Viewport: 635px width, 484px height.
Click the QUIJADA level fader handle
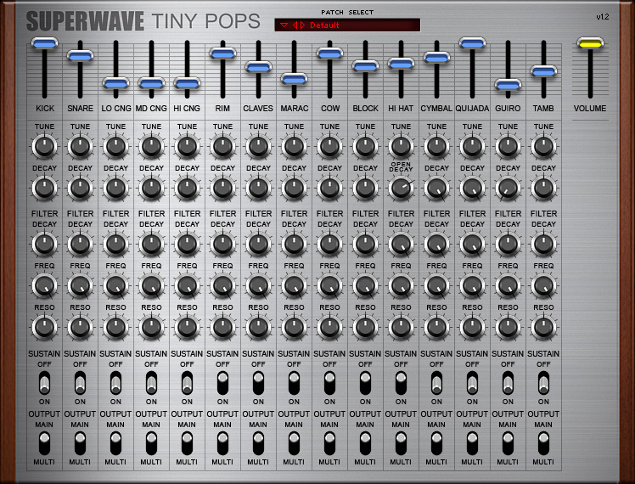[x=472, y=43]
